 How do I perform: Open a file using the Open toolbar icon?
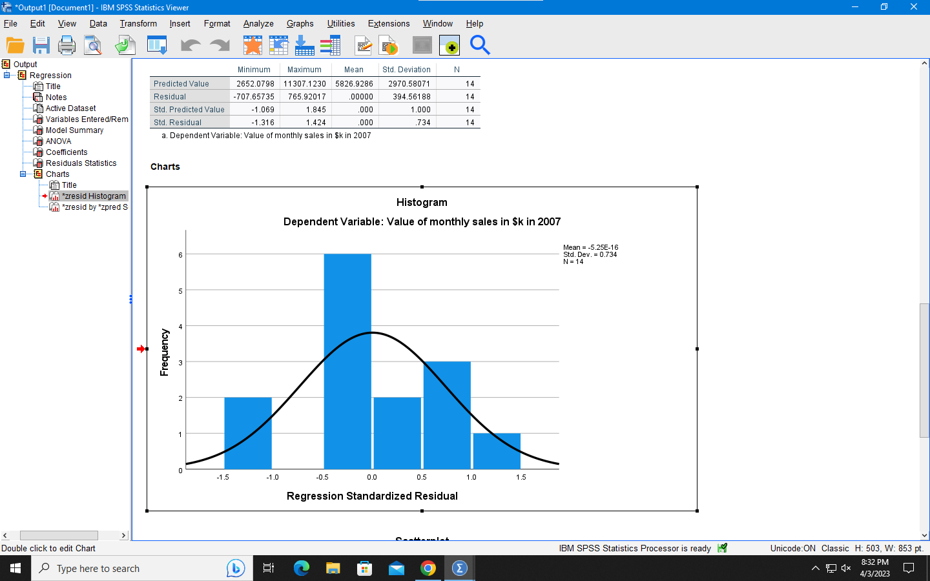pos(15,45)
